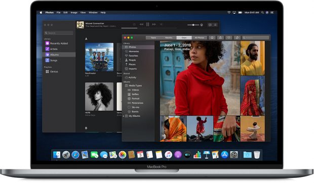Adjust the Music volume slider
The height and width of the screenshot is (183, 314).
193,25
